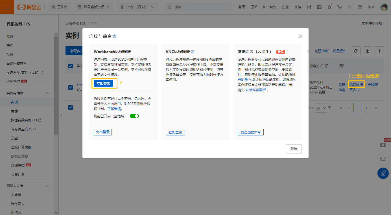Screen dimensions: 391x215
Task: Open the 安装或者激活 link
Action: point(255,90)
